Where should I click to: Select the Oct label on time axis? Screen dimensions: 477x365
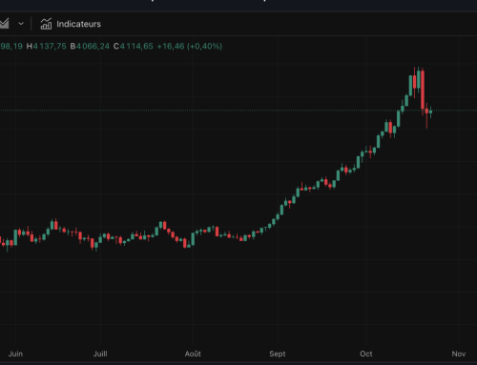366,354
